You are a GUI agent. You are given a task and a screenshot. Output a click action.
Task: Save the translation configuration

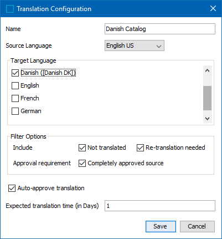[161, 226]
